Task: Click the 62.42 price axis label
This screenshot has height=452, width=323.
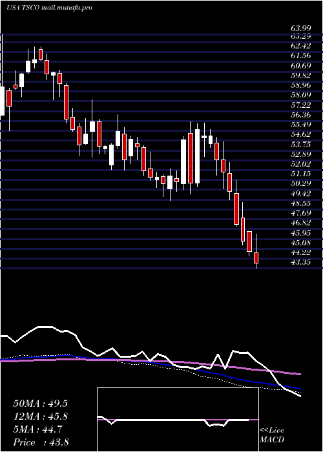Action: (301, 46)
